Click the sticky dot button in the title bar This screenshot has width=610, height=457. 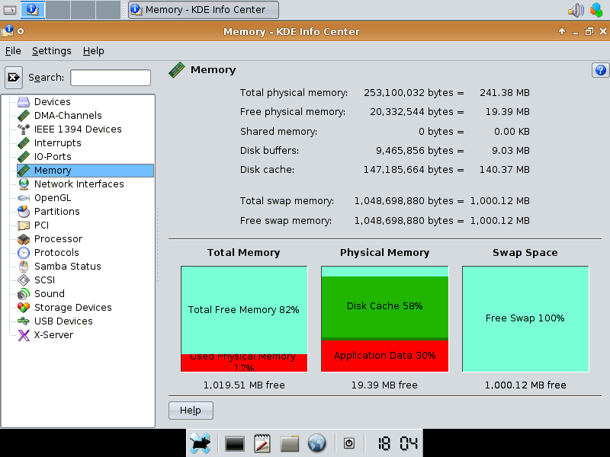point(21,31)
